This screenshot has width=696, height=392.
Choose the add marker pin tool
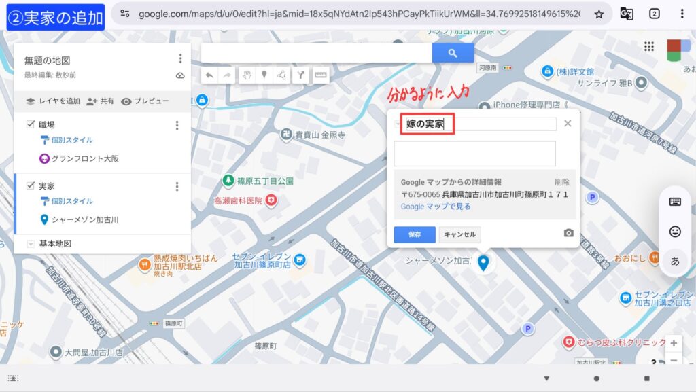click(264, 75)
